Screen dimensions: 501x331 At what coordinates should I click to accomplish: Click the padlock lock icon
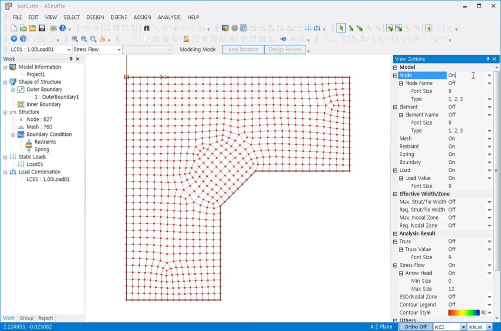[x=186, y=39]
